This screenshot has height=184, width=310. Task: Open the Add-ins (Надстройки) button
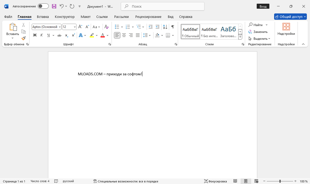coord(286,29)
